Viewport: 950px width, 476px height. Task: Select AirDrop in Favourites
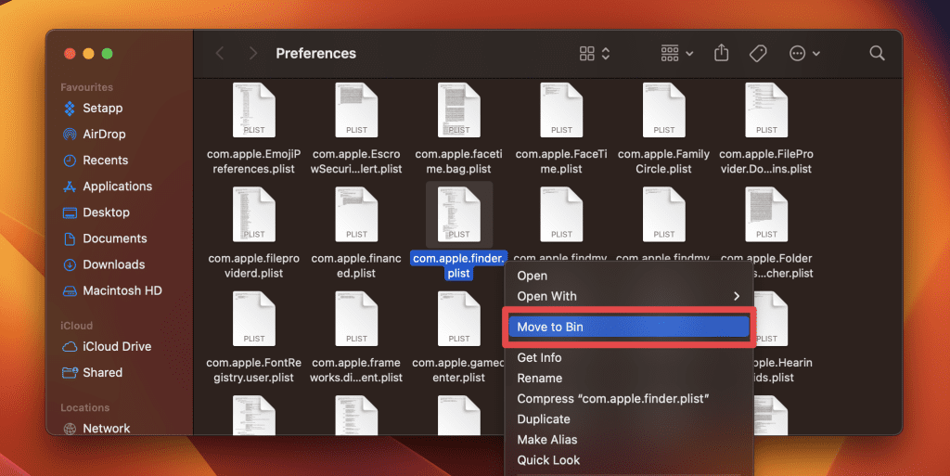click(x=94, y=135)
